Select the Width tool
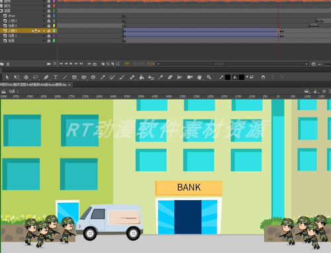The height and width of the screenshot is (253, 331). pyautogui.click(x=179, y=77)
